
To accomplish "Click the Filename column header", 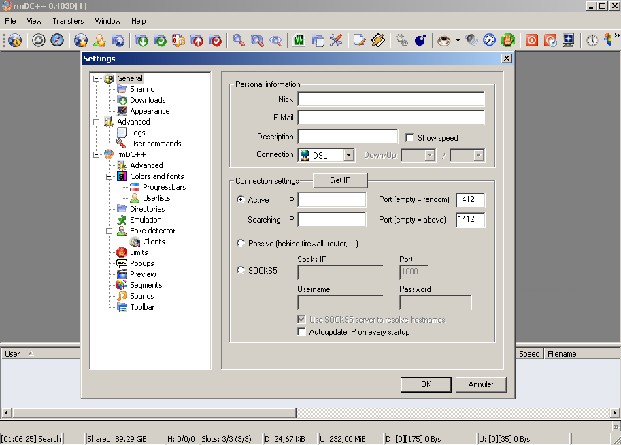I will tap(582, 353).
